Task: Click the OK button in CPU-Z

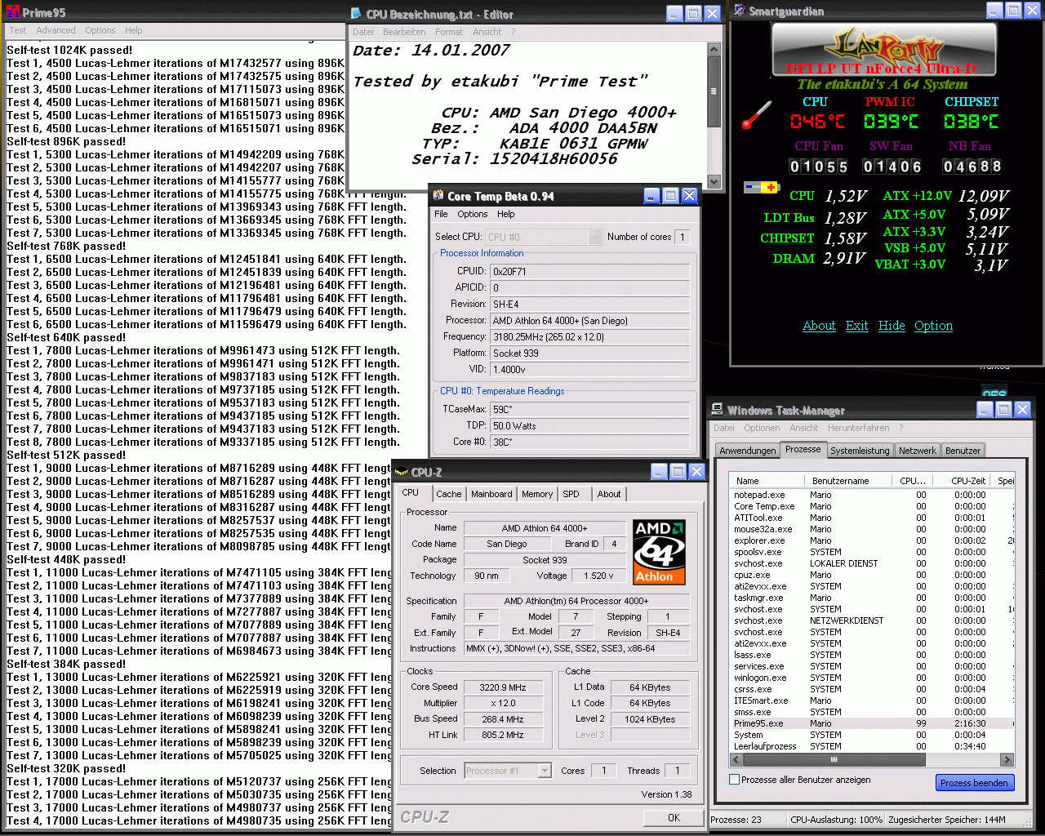Action: [674, 817]
